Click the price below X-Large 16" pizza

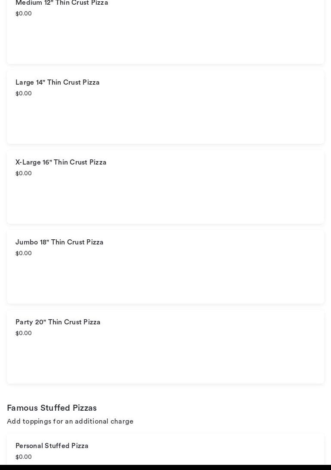tap(24, 174)
